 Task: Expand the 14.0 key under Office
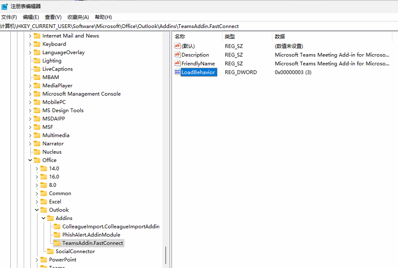coord(37,169)
